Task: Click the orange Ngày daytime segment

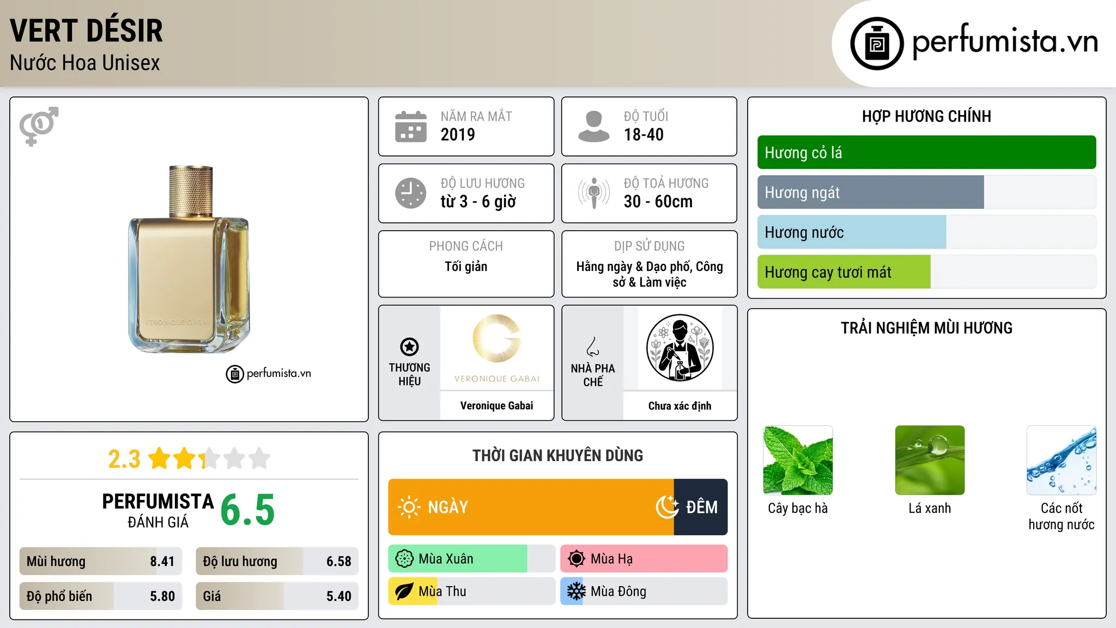Action: tap(531, 507)
